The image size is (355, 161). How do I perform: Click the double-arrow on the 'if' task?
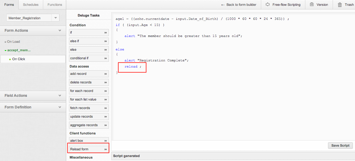[x=105, y=33]
